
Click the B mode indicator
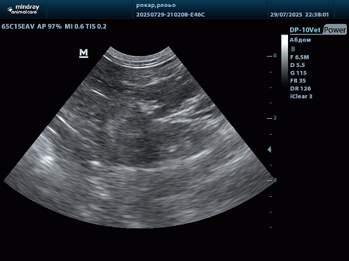[x=293, y=49]
